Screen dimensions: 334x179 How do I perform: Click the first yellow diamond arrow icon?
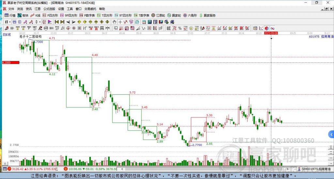(x=79, y=22)
